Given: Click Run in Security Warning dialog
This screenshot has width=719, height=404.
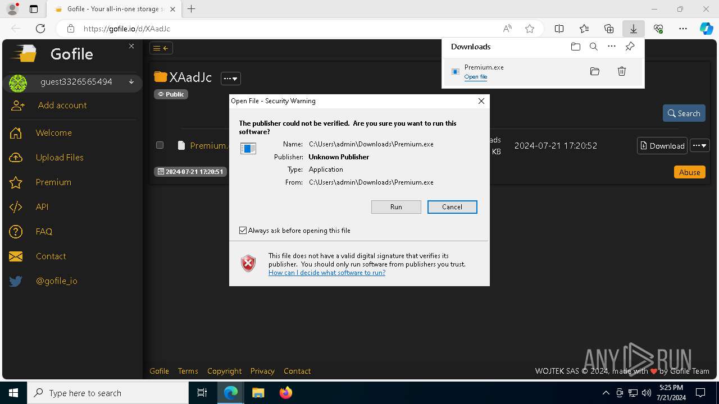Looking at the screenshot, I should pos(396,207).
